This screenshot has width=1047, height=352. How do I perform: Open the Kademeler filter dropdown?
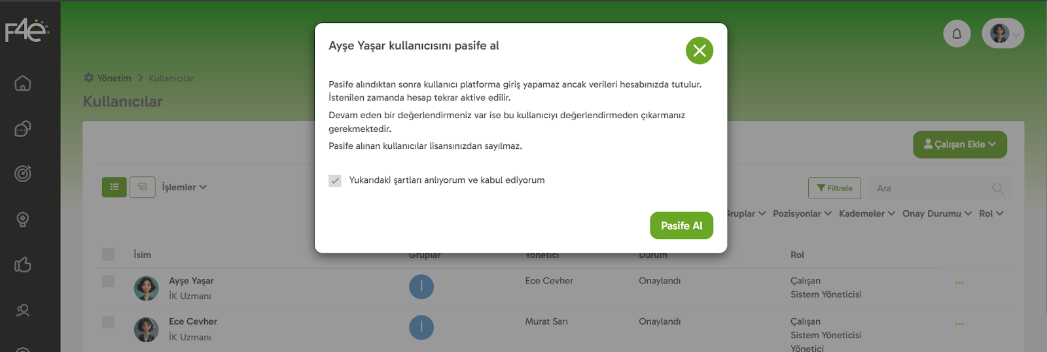(x=866, y=214)
